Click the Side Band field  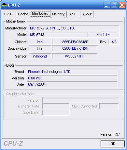tap(56, 112)
